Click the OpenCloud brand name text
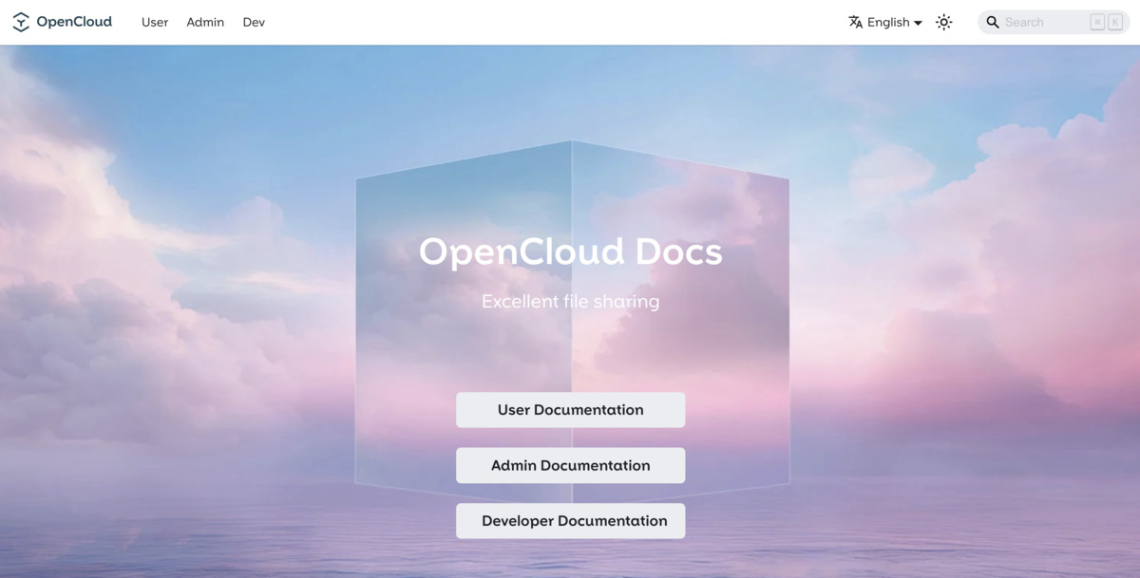 tap(74, 22)
